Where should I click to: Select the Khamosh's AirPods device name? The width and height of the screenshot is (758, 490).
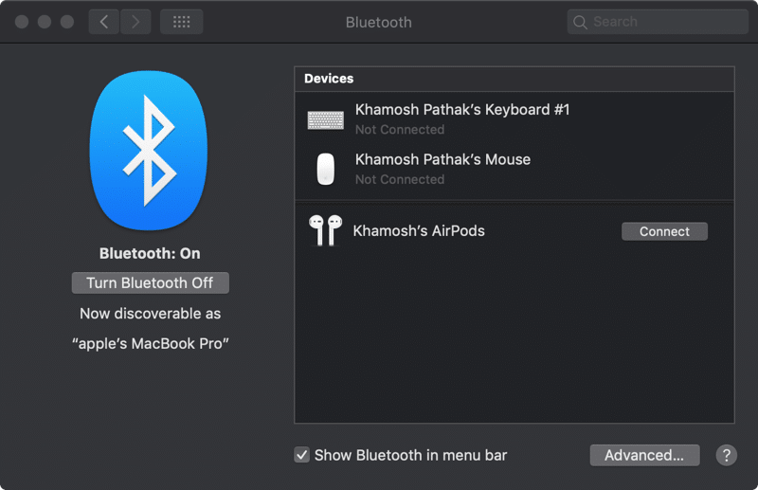419,230
